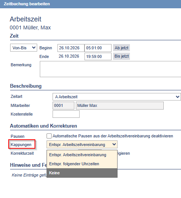The height and width of the screenshot is (198, 181).
Task: Toggle the automatic Pausen deactivation checkbox
Action: coord(49,136)
